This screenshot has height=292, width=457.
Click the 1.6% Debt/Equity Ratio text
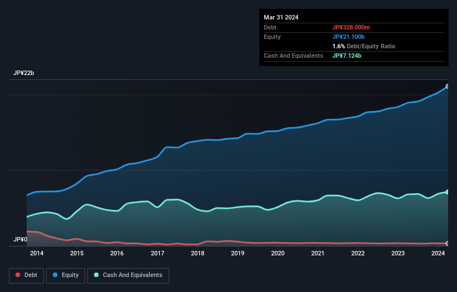(x=363, y=46)
